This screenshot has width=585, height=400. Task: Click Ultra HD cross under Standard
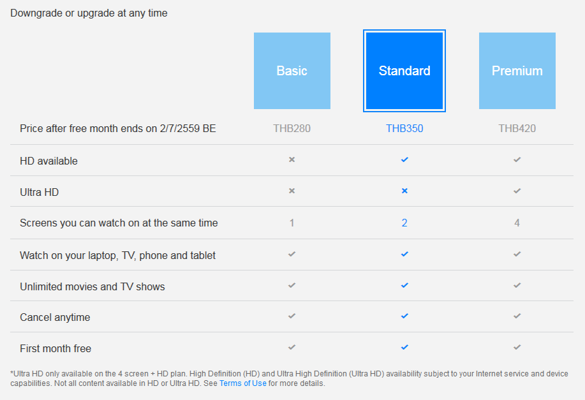click(x=404, y=191)
